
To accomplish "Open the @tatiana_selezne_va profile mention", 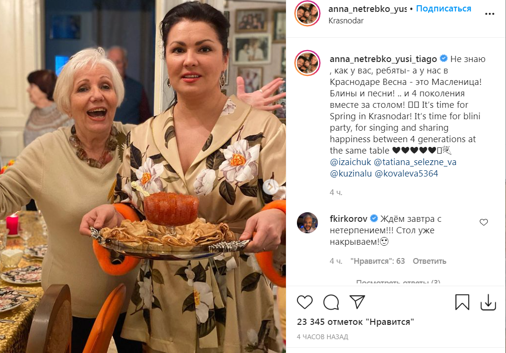I will pos(415,162).
